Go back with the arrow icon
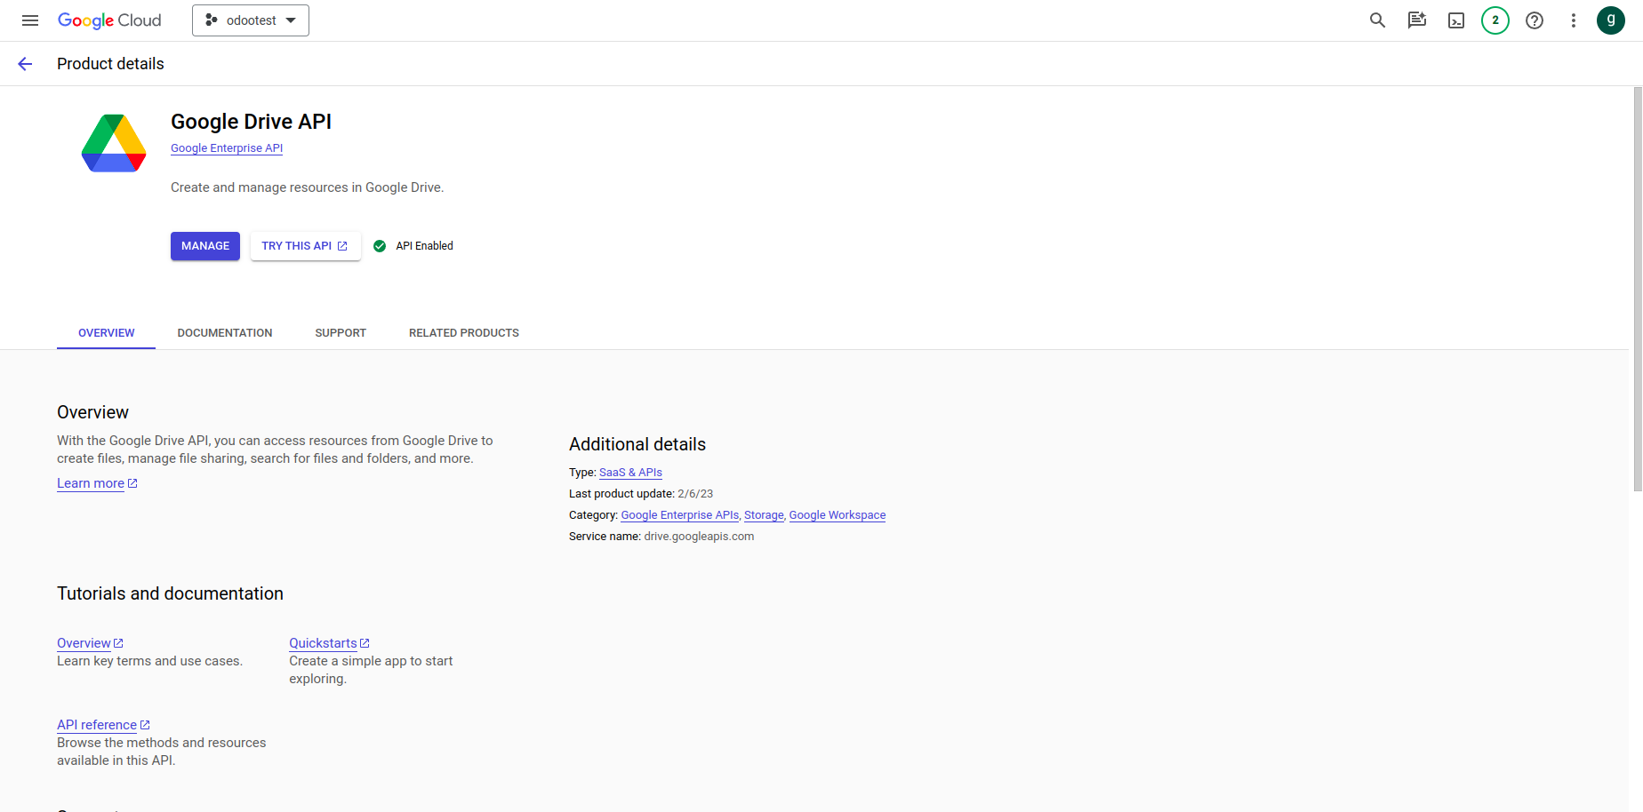This screenshot has width=1643, height=812. point(25,64)
